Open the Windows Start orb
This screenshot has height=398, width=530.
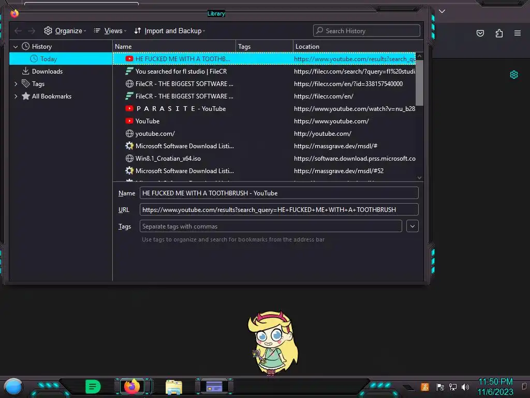point(13,387)
